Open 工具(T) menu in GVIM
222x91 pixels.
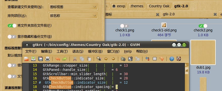click(62, 52)
